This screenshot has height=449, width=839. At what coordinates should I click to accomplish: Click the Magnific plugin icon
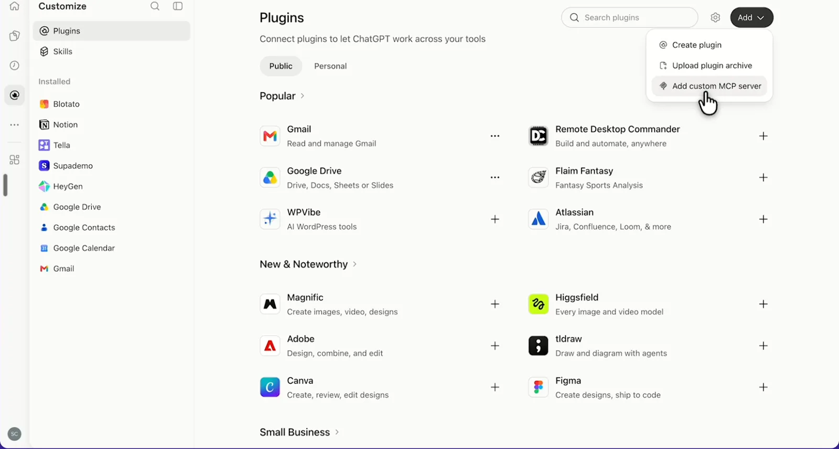[x=270, y=304]
